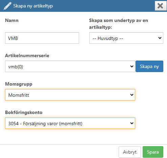
Task: Click the Bokföringskonto label
Action: pos(24,112)
